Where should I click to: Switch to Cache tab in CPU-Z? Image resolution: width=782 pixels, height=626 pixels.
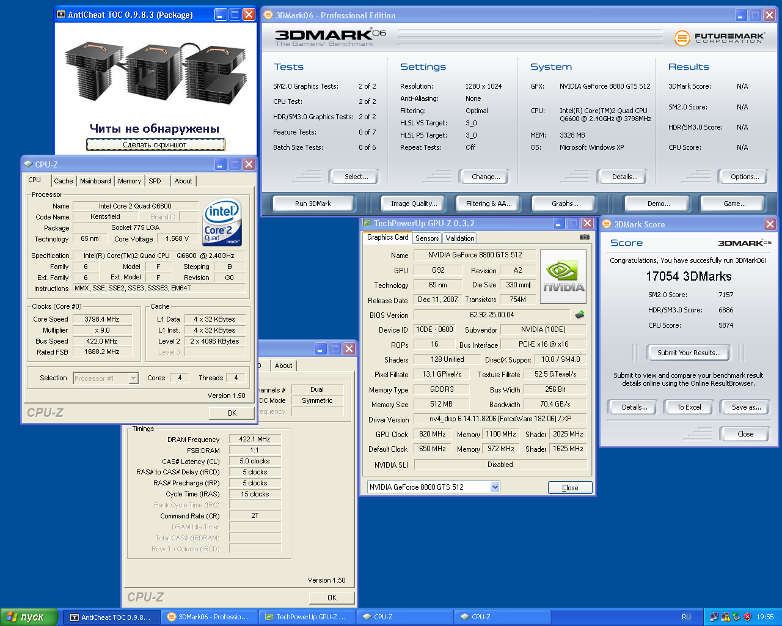[x=63, y=181]
